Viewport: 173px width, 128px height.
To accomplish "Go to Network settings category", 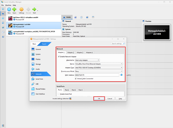I will 41,74.
